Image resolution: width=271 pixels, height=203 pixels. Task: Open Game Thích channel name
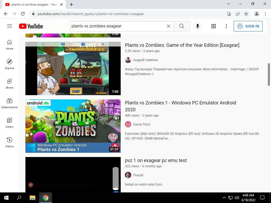[142, 124]
